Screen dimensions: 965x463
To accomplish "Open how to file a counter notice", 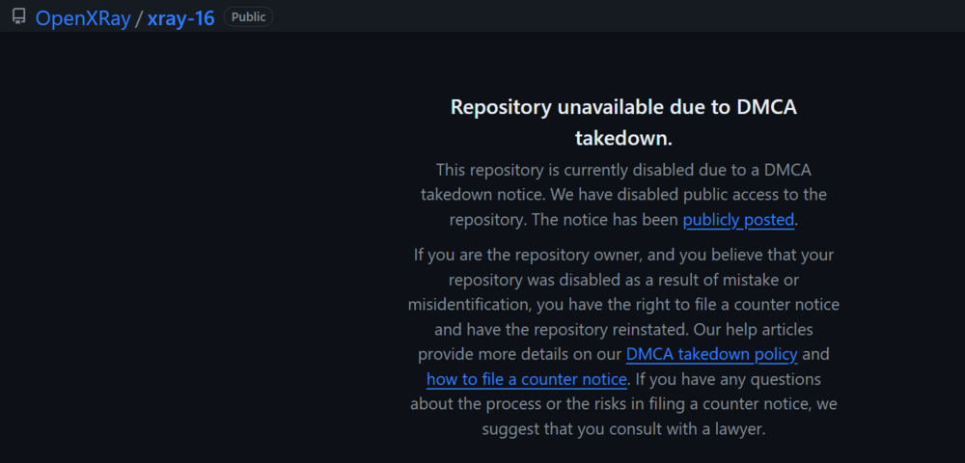I will click(527, 379).
